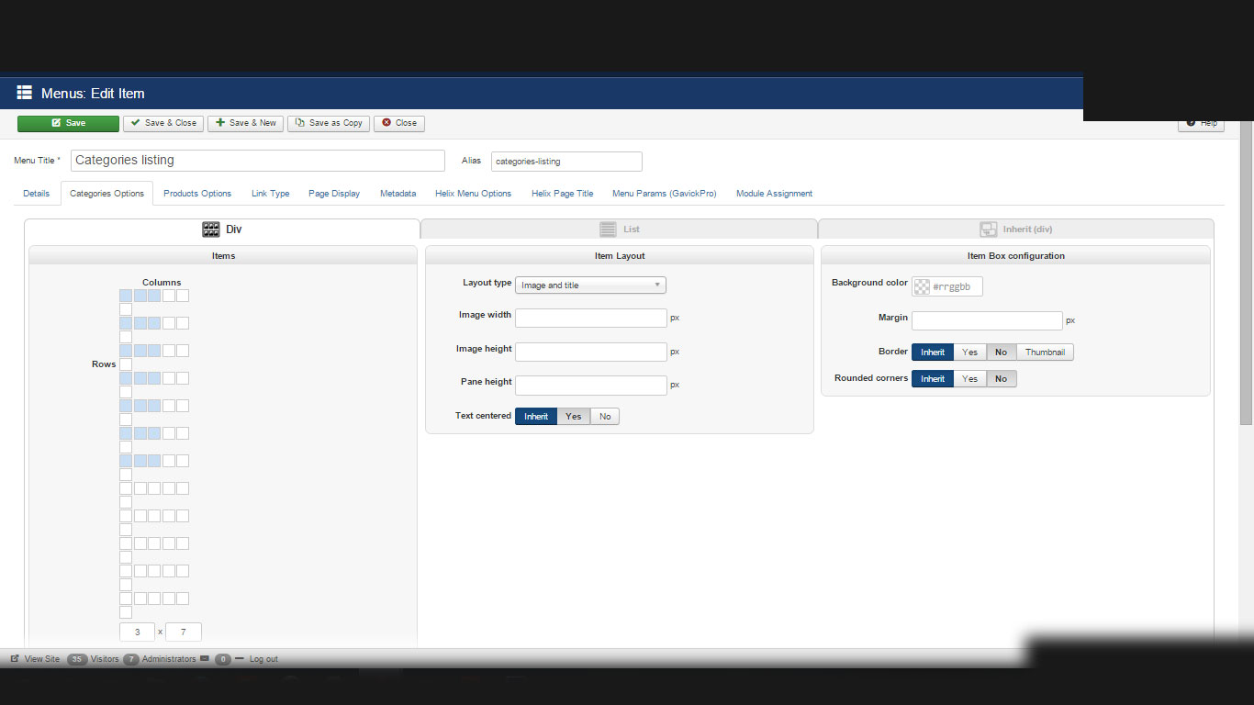Click the Margin input field
The height and width of the screenshot is (705, 1254).
tap(987, 320)
